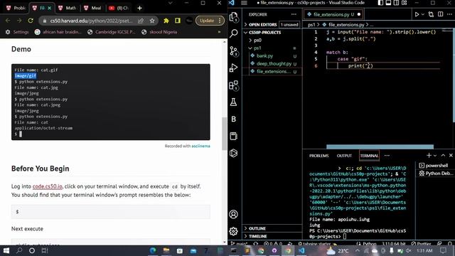Open the Chrome extensions puzzle icon
This screenshot has height=256, width=455.
click(166, 21)
